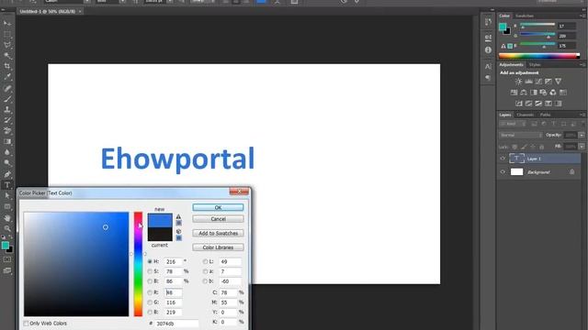The height and width of the screenshot is (330, 588).
Task: Select the Zoom tool in the toolbox
Action: pos(7,228)
